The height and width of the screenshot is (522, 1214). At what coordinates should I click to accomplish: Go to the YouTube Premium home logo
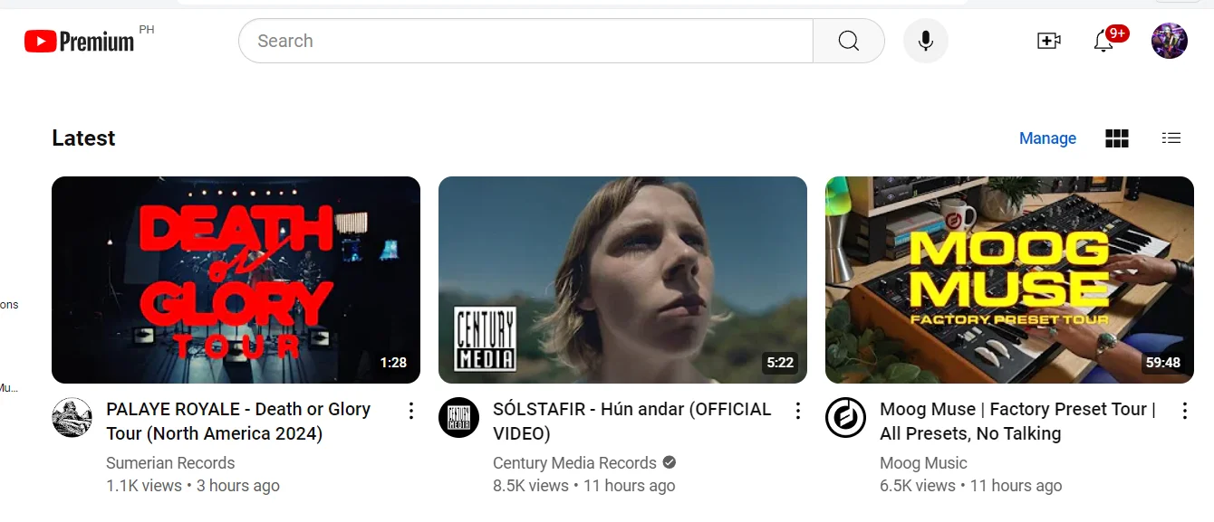pos(80,41)
